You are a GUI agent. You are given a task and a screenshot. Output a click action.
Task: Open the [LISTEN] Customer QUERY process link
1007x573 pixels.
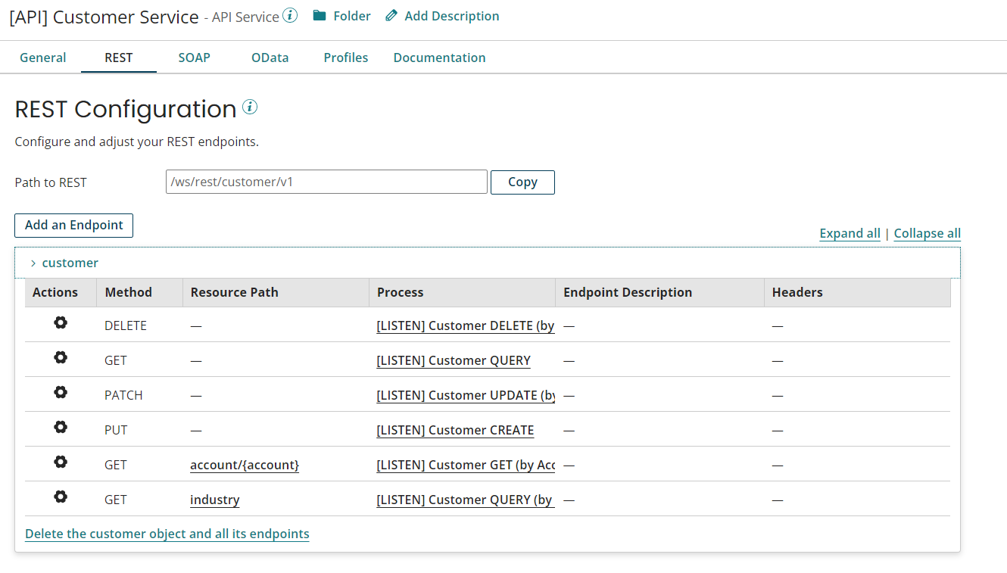[x=454, y=360]
